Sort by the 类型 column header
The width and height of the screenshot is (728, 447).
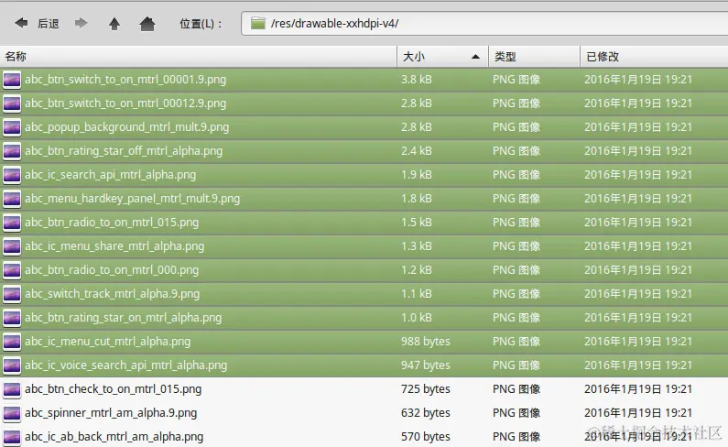tap(534, 57)
